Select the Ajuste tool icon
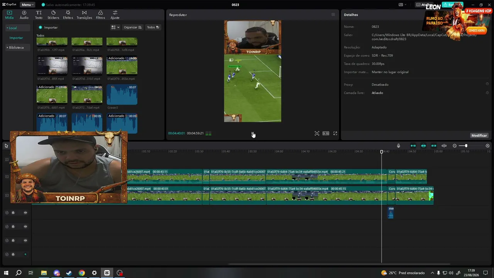Viewport: 494px width, 278px height. coord(115,15)
